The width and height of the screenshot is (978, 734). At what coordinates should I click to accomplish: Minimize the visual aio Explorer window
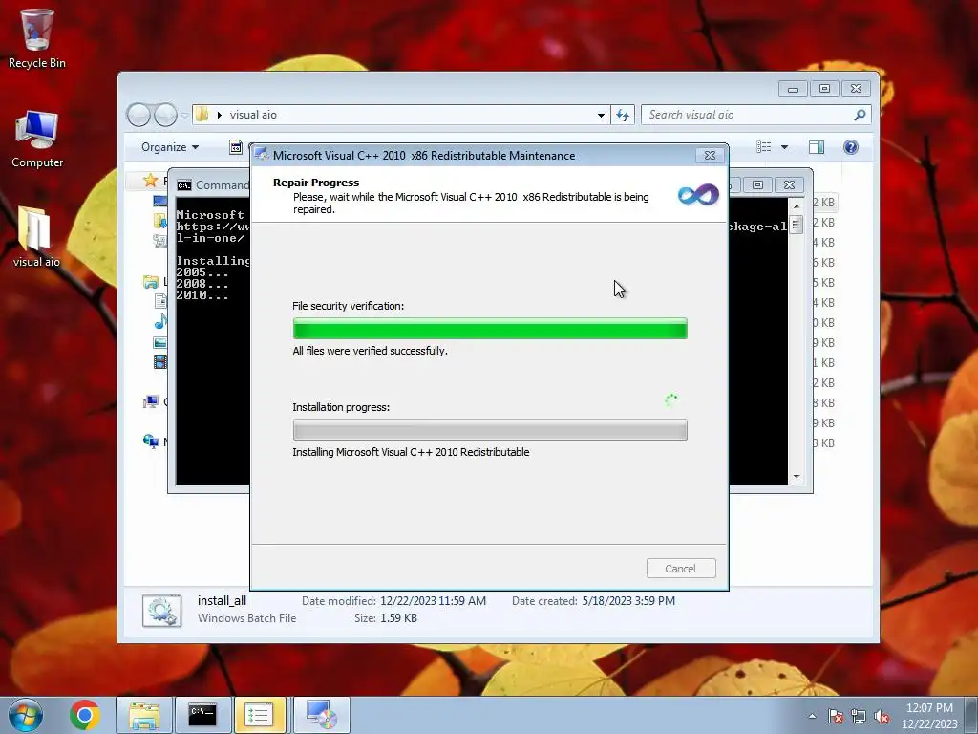click(794, 89)
